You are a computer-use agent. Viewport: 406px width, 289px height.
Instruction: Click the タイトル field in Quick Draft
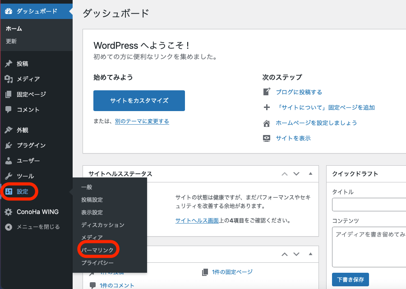(x=369, y=205)
